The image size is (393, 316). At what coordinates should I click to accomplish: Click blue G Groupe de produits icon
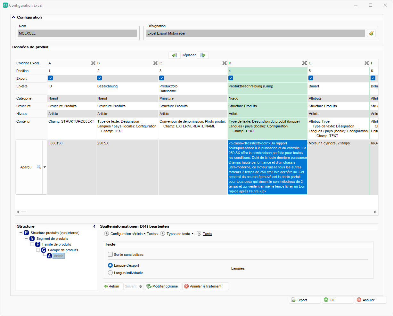44,250
